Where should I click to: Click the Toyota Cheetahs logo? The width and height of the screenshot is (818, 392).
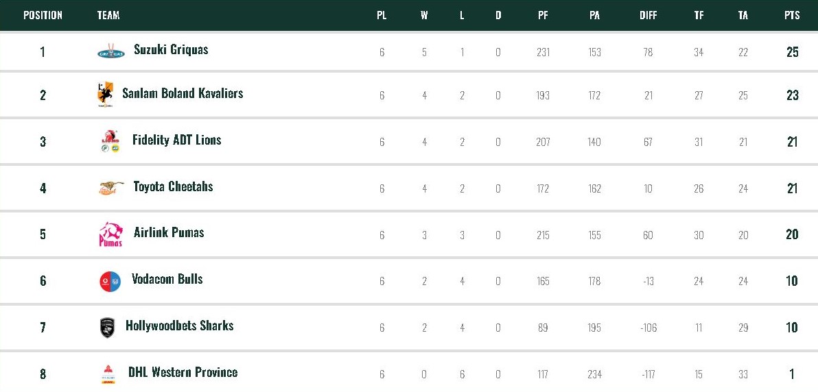point(110,187)
